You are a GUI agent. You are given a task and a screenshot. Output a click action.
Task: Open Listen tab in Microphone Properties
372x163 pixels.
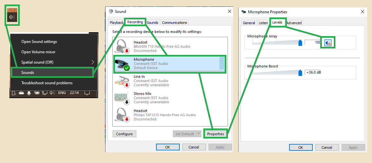click(x=263, y=23)
